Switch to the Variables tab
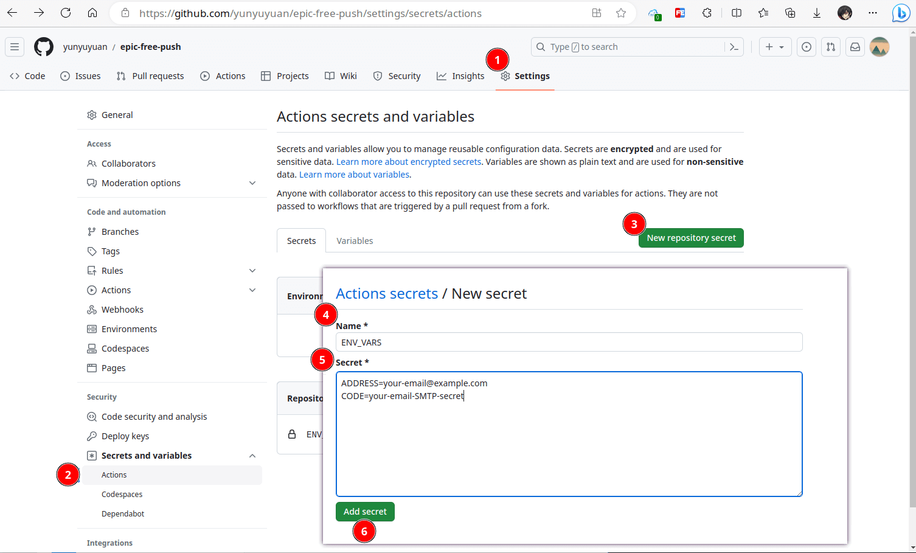 point(355,240)
